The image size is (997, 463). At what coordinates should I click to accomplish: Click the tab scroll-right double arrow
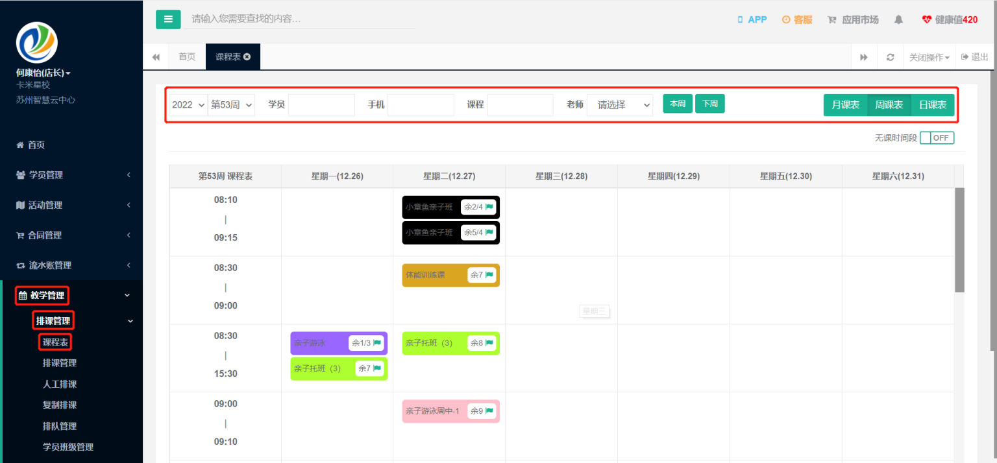pyautogui.click(x=864, y=57)
